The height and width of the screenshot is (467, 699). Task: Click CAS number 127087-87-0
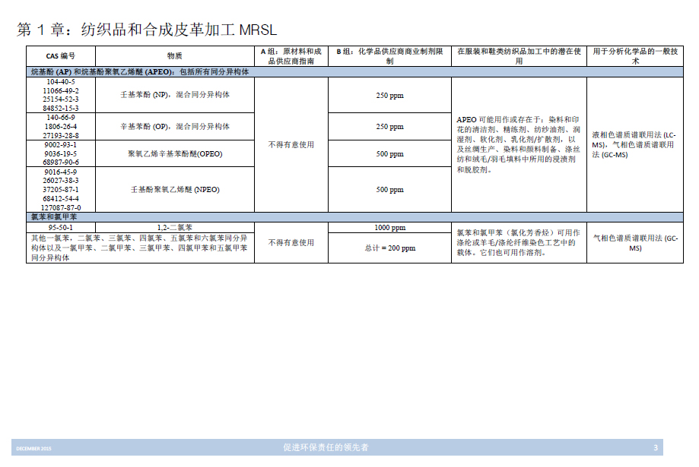[x=61, y=207]
